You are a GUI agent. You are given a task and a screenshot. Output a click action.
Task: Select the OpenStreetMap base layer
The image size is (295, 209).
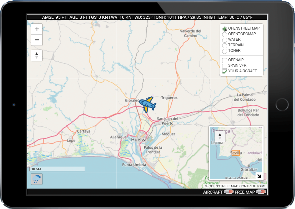tap(224, 29)
